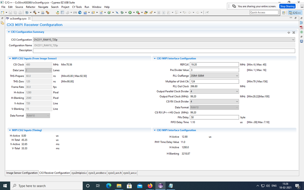This screenshot has height=190, width=304.
Task: Collapse the CX3 Configuration Summary section
Action: point(9,32)
